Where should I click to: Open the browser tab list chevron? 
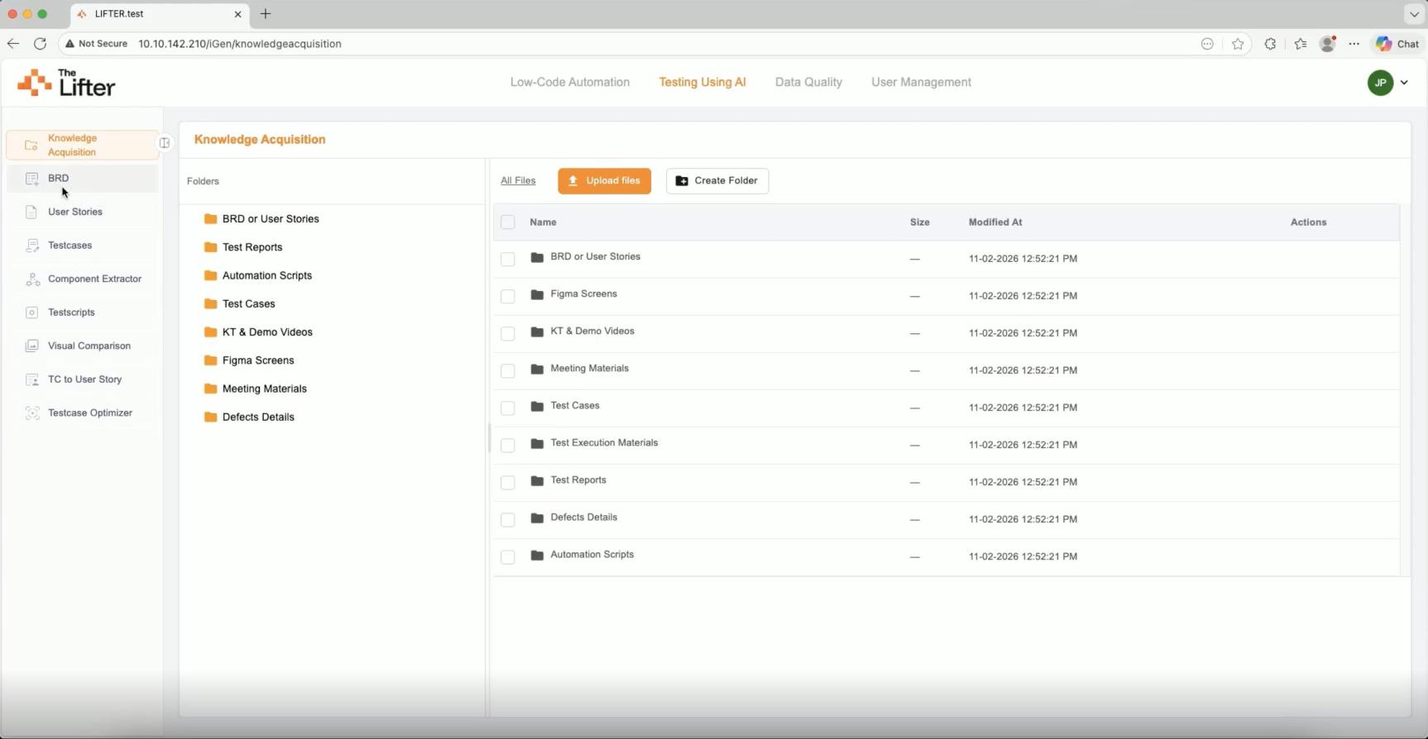click(x=1413, y=14)
